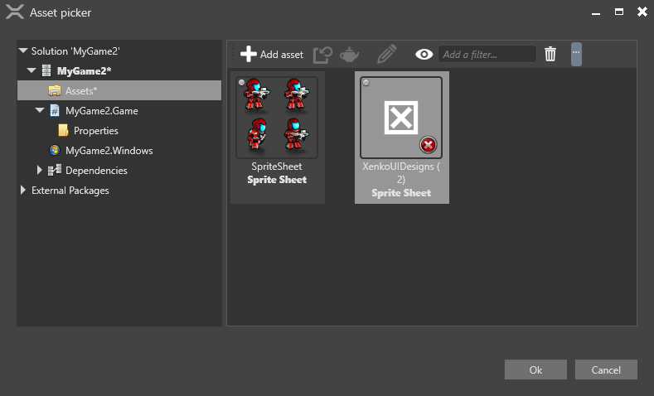654x396 pixels.
Task: Select the Properties folder in the tree
Action: [x=95, y=131]
